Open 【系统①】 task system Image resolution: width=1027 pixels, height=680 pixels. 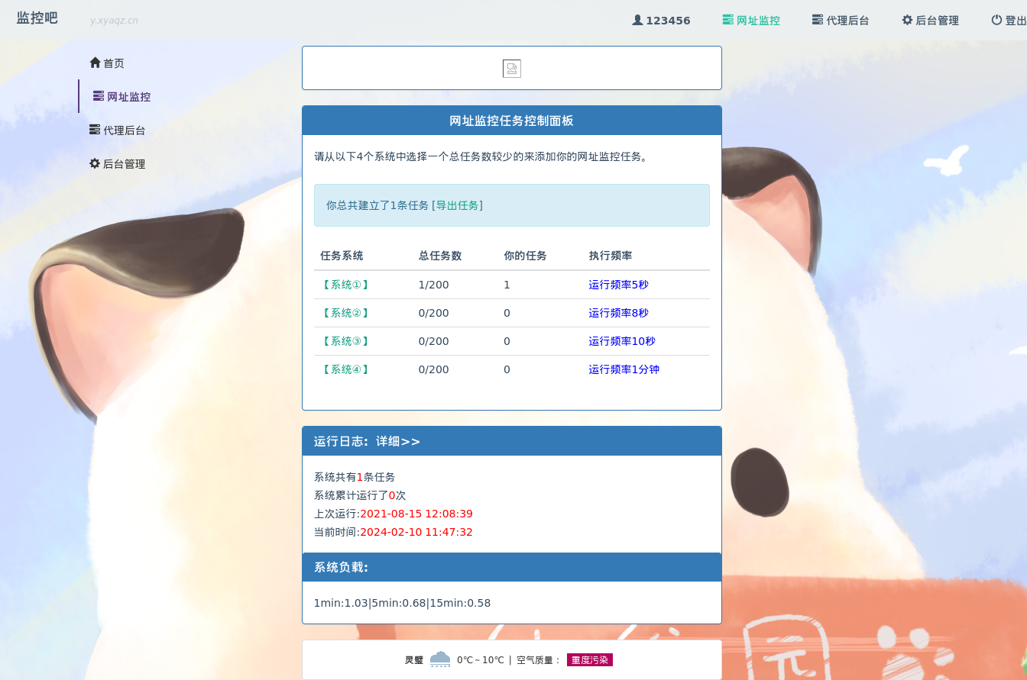coord(345,285)
